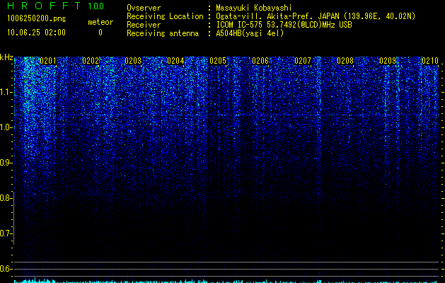The width and height of the screenshot is (445, 283).
Task: Click the version number 1.0.0
Action: click(96, 6)
